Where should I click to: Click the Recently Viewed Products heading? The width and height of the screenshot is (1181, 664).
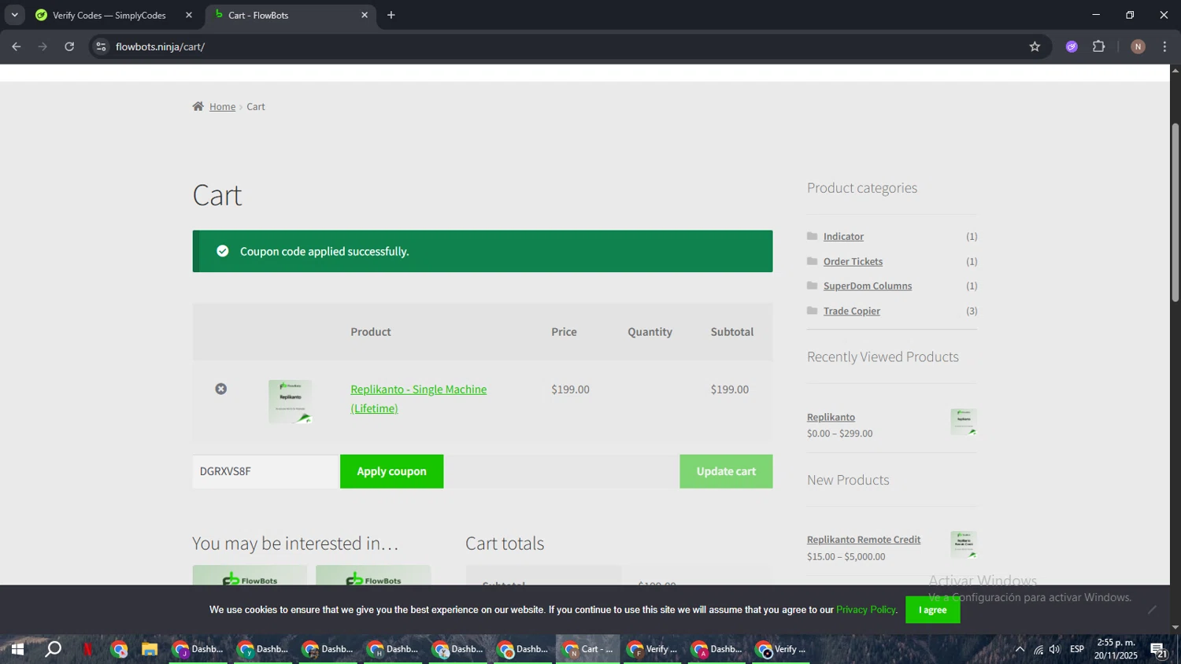coord(883,357)
